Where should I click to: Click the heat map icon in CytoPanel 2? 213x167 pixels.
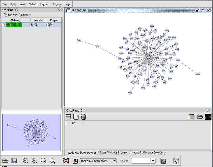click(x=208, y=117)
